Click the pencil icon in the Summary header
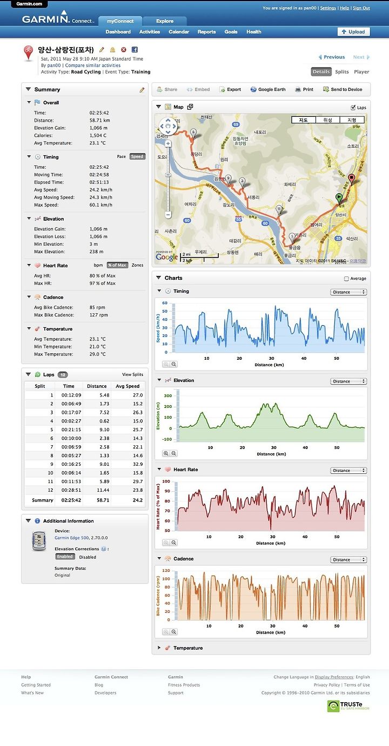This screenshot has height=746, width=389. [x=142, y=90]
